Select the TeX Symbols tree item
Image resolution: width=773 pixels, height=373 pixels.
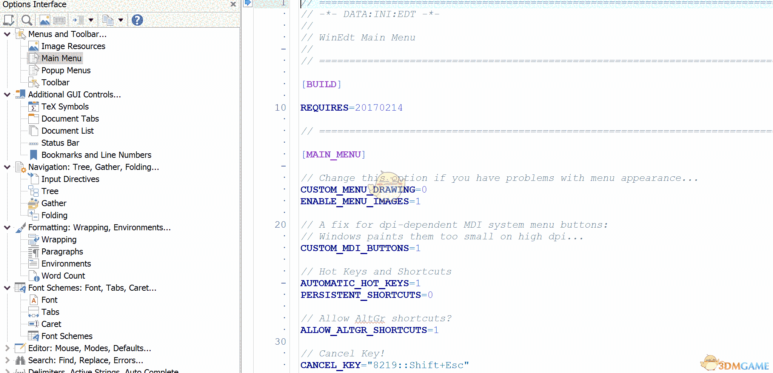click(x=65, y=106)
